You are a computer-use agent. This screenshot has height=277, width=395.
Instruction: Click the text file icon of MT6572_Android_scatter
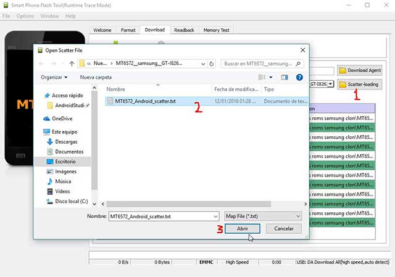point(110,101)
